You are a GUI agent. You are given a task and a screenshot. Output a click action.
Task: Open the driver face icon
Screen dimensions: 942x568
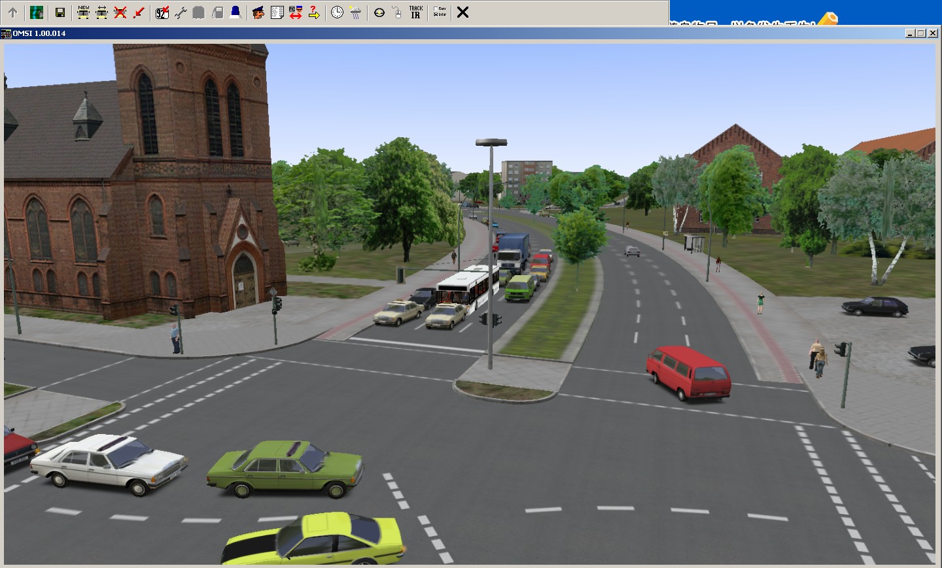point(258,12)
